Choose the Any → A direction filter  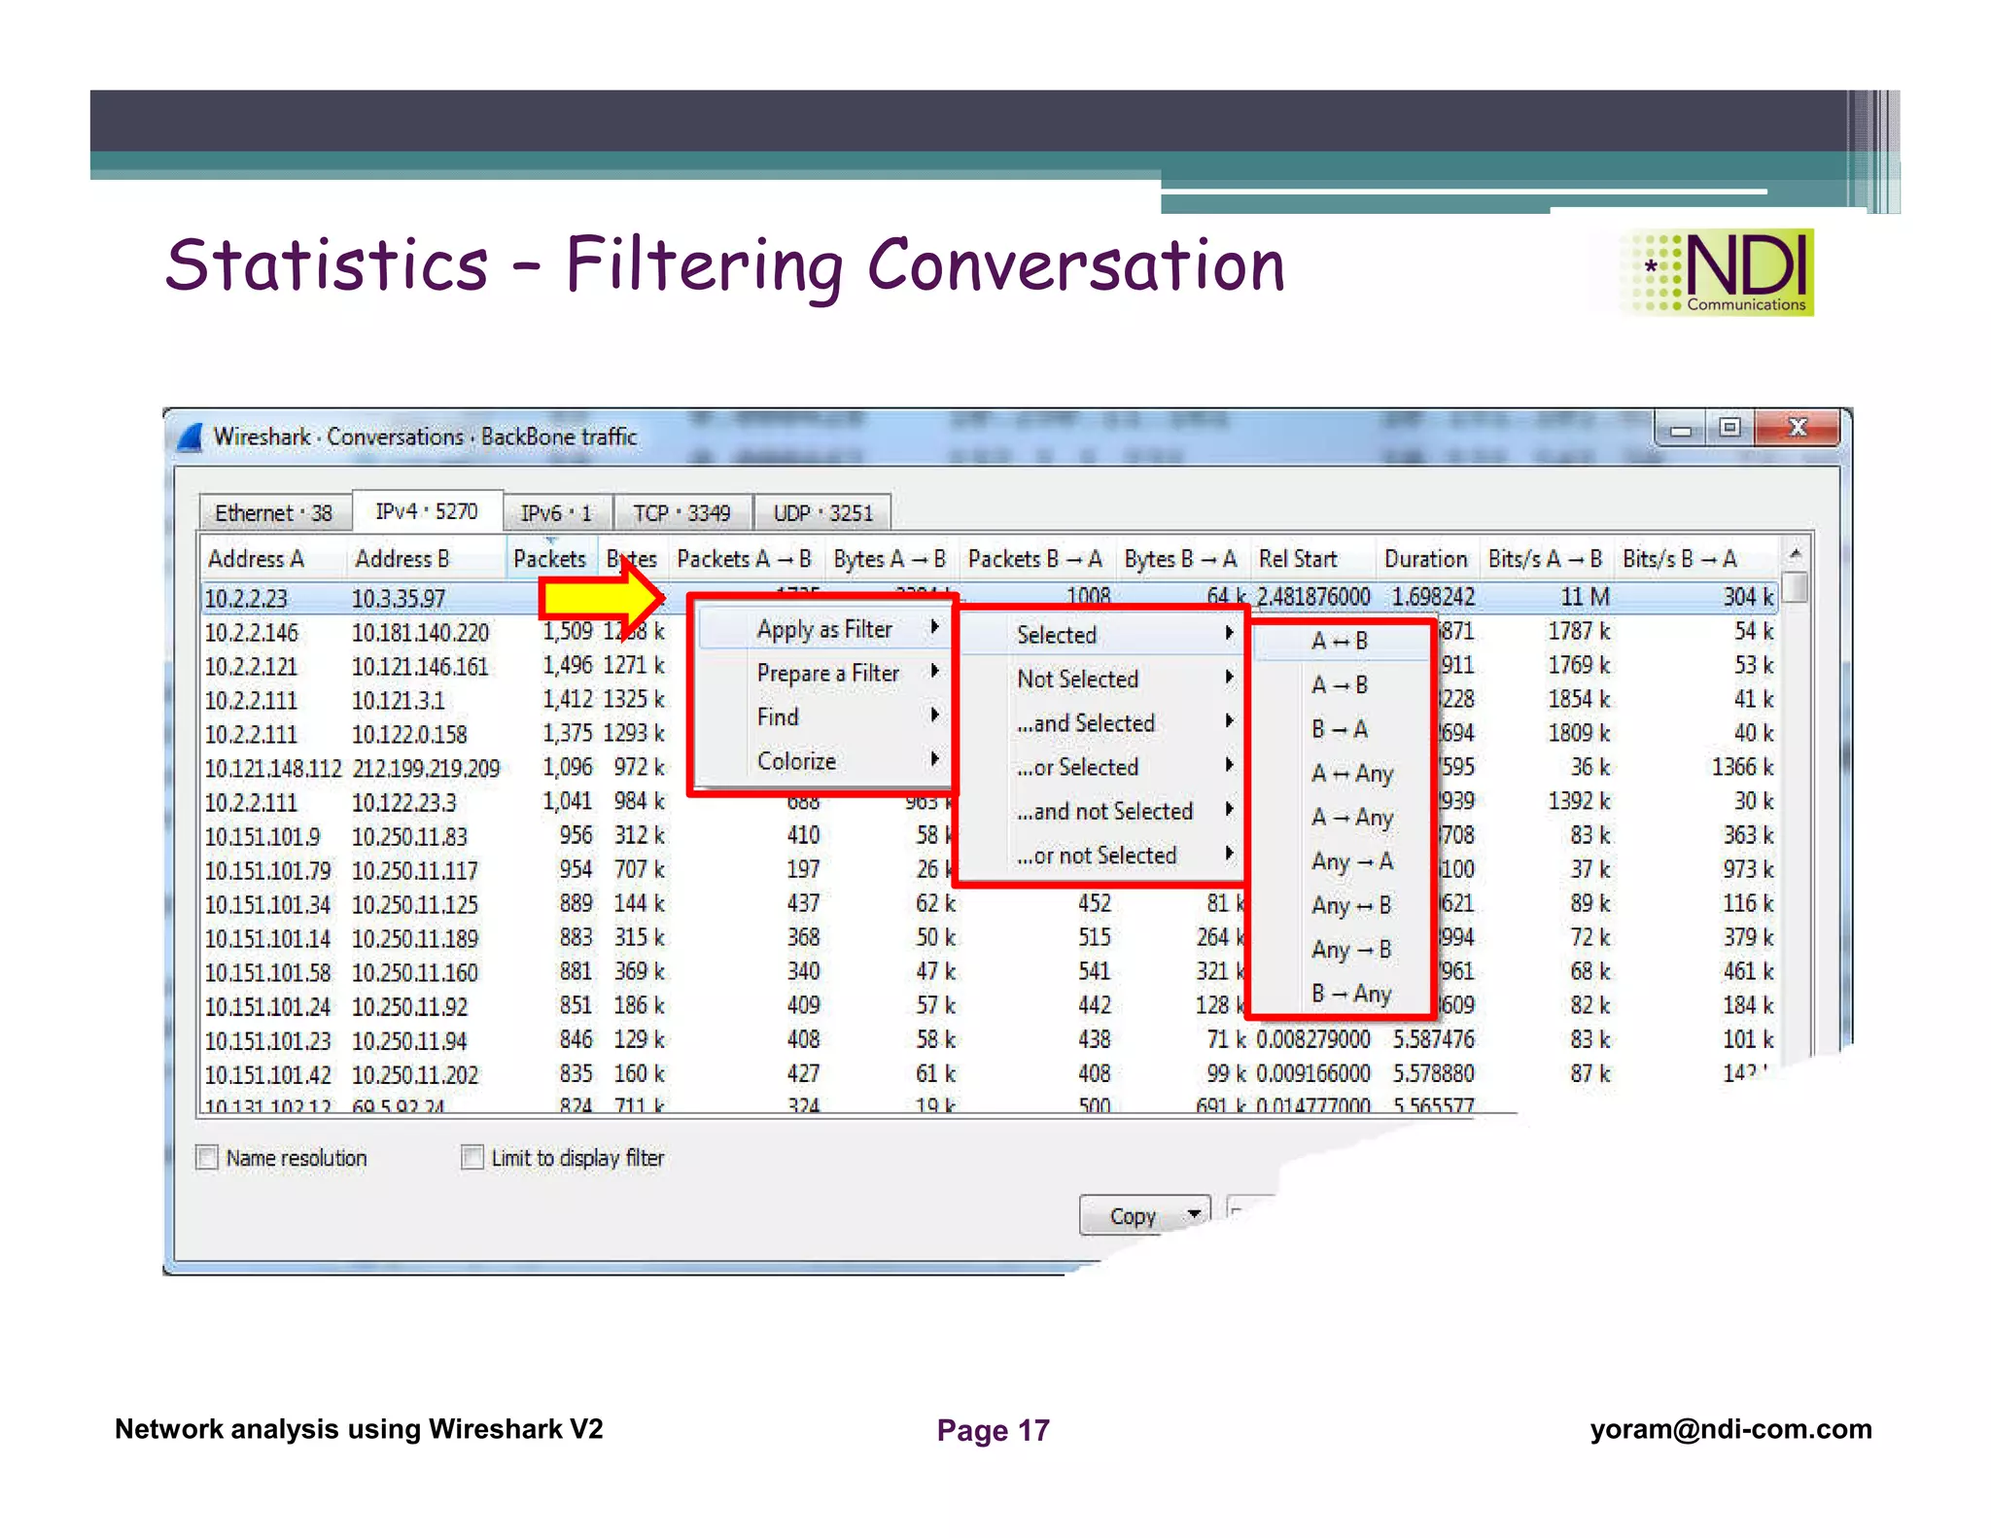tap(1341, 860)
